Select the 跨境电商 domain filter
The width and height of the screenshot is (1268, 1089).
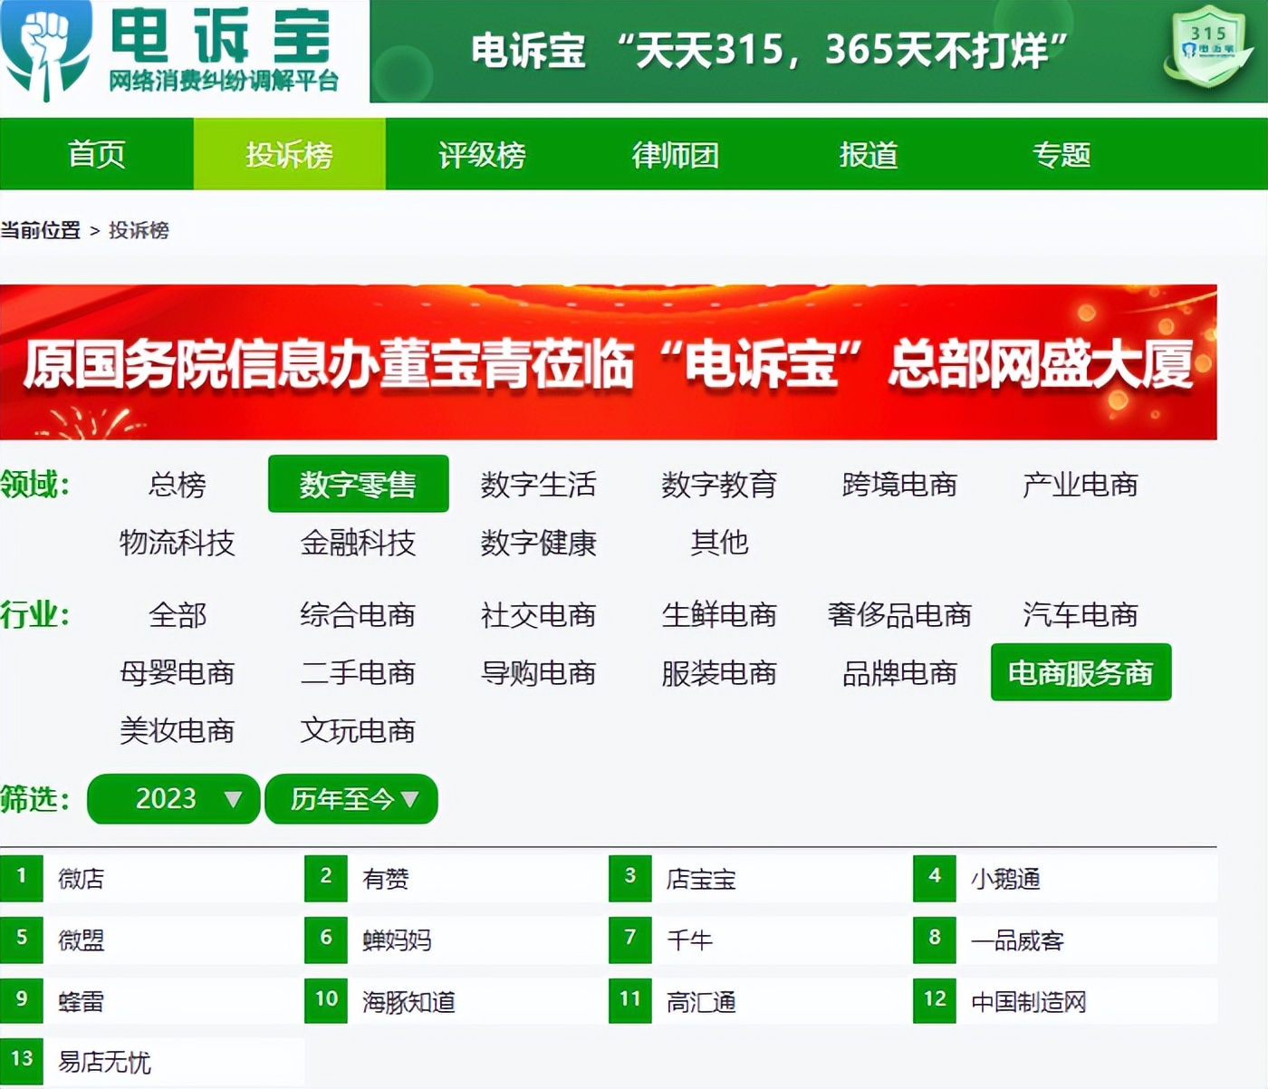point(899,485)
